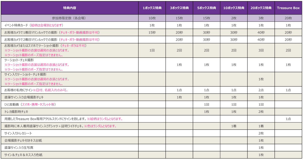Select 3枚 in the 参加券限定数 row
Viewport: 303px width, 160px height.
261,18
